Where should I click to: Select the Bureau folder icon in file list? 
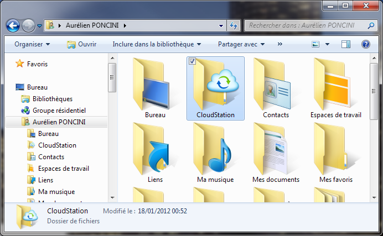152,84
